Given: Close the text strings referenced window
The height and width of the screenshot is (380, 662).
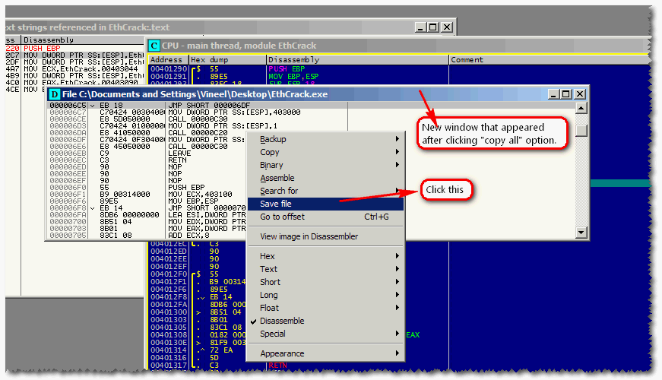Looking at the screenshot, I should [447, 27].
